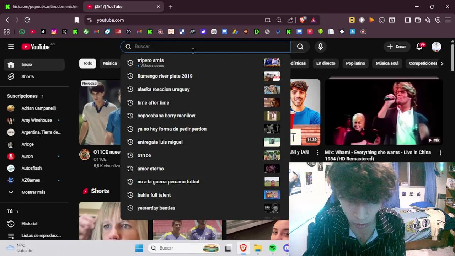The height and width of the screenshot is (256, 455).
Task: Choose suggestion 'tripero amfs'
Action: (x=205, y=63)
